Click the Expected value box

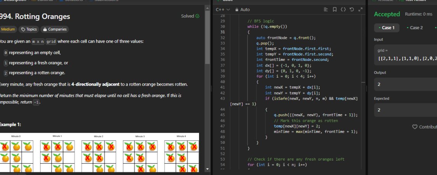pos(406,110)
